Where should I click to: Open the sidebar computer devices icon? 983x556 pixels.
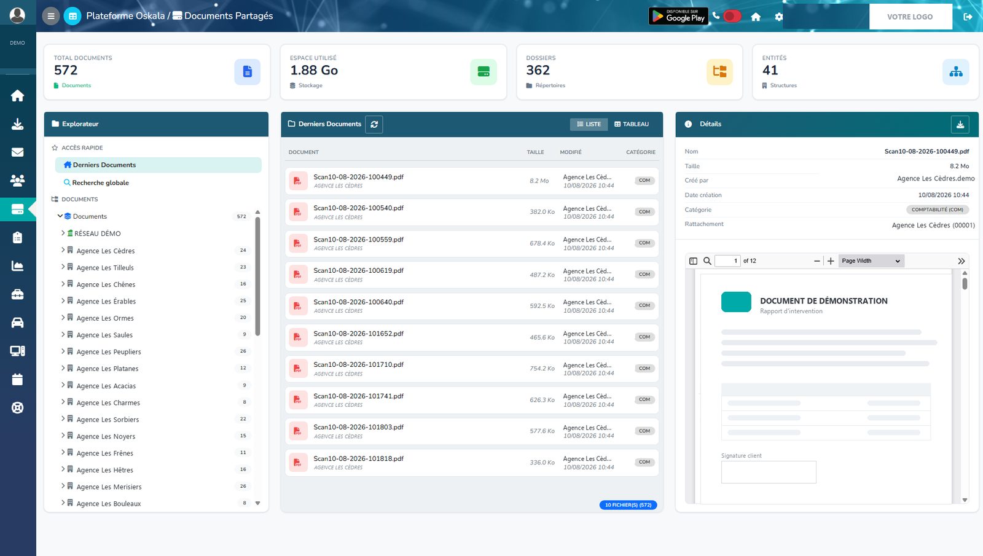click(x=18, y=351)
